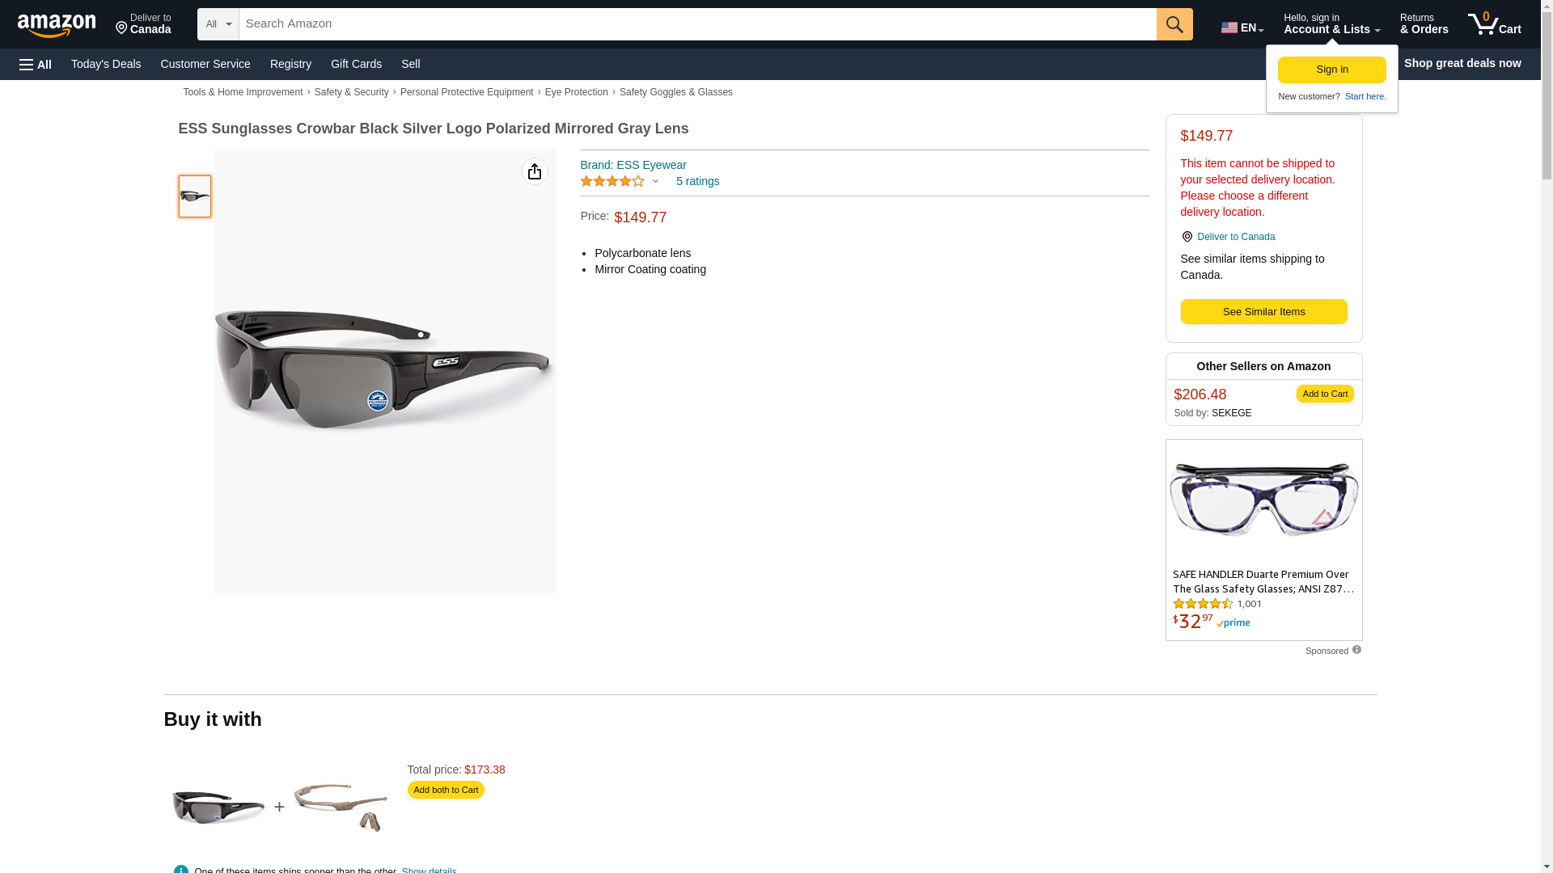Open the 5 ratings link

[697, 181]
